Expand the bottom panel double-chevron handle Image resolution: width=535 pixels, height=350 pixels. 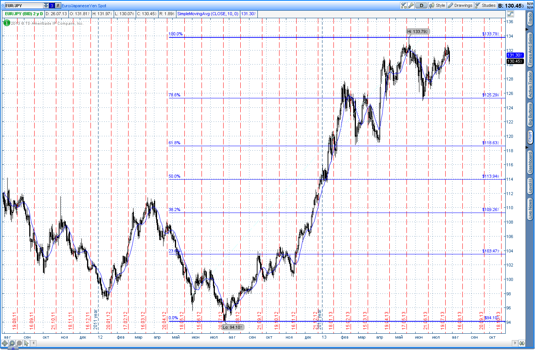tap(13, 348)
